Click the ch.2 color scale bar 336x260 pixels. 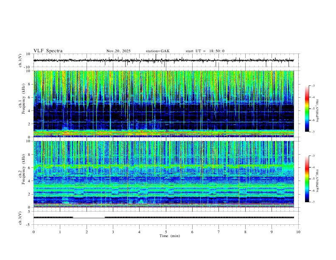tap(307, 179)
